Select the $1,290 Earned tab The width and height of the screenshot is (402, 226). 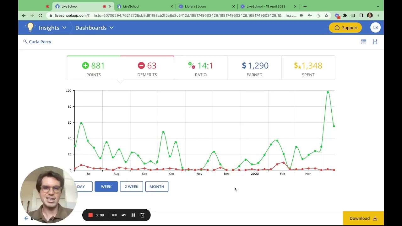254,68
